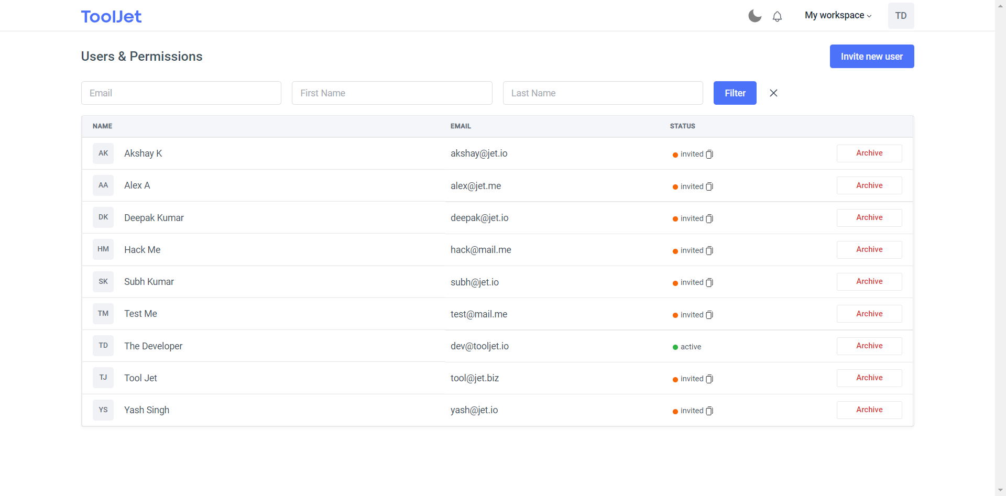Click the STATUS column header
The image size is (1006, 496).
[x=682, y=126]
